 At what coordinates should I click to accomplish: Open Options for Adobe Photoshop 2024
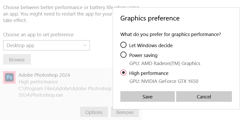point(94,112)
